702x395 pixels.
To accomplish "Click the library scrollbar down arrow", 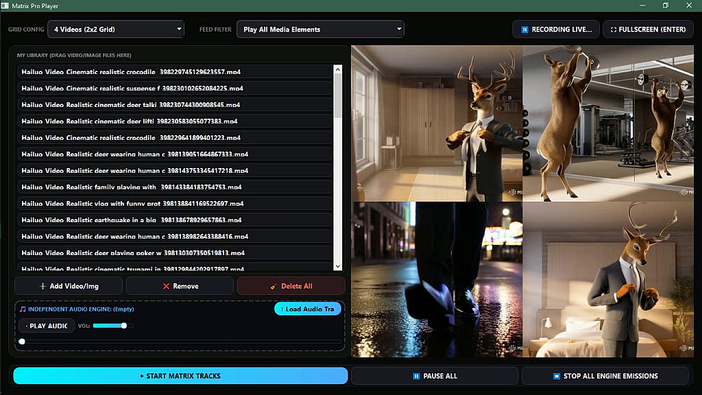I will click(337, 266).
